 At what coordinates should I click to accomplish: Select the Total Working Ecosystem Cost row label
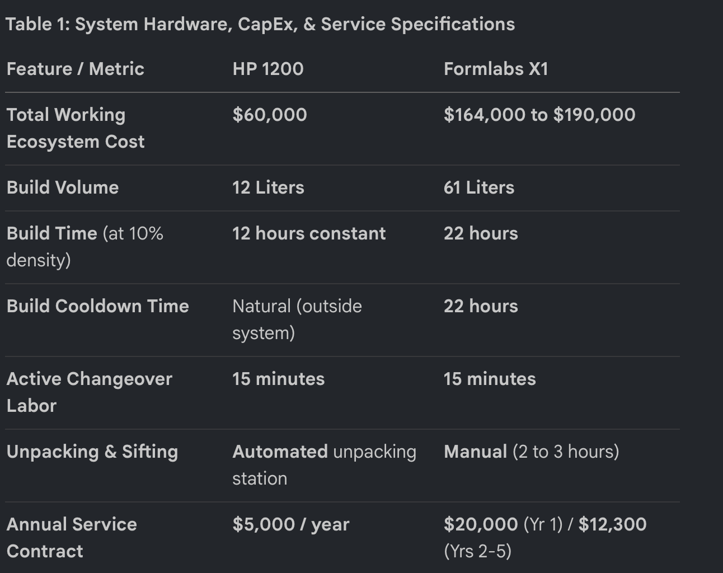click(76, 128)
